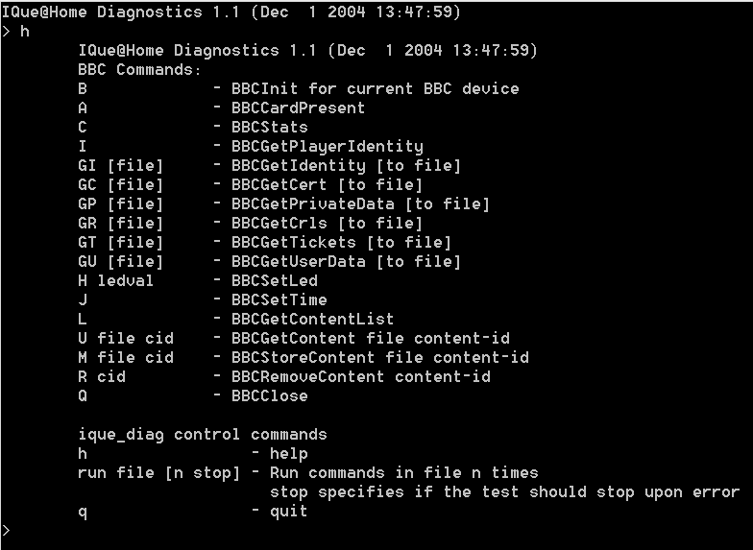Viewport: 753px width, 550px height.
Task: Click the BBCGetPlayerIdentity text
Action: click(x=327, y=146)
